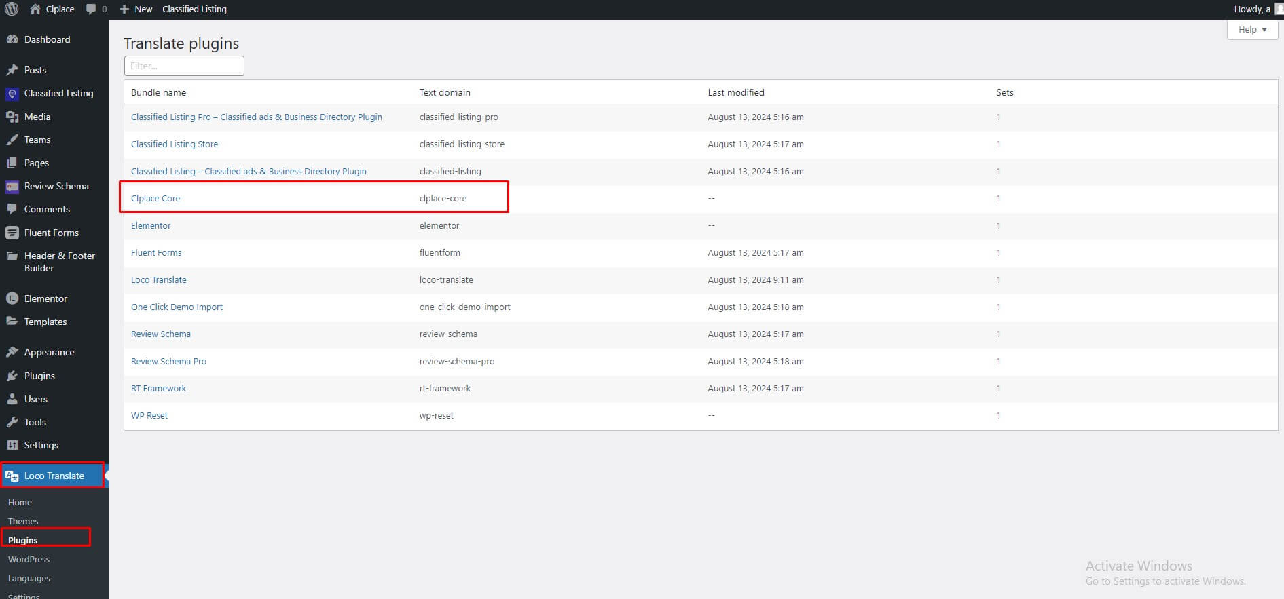This screenshot has height=599, width=1284.
Task: Click the Filter text field
Action: point(184,66)
